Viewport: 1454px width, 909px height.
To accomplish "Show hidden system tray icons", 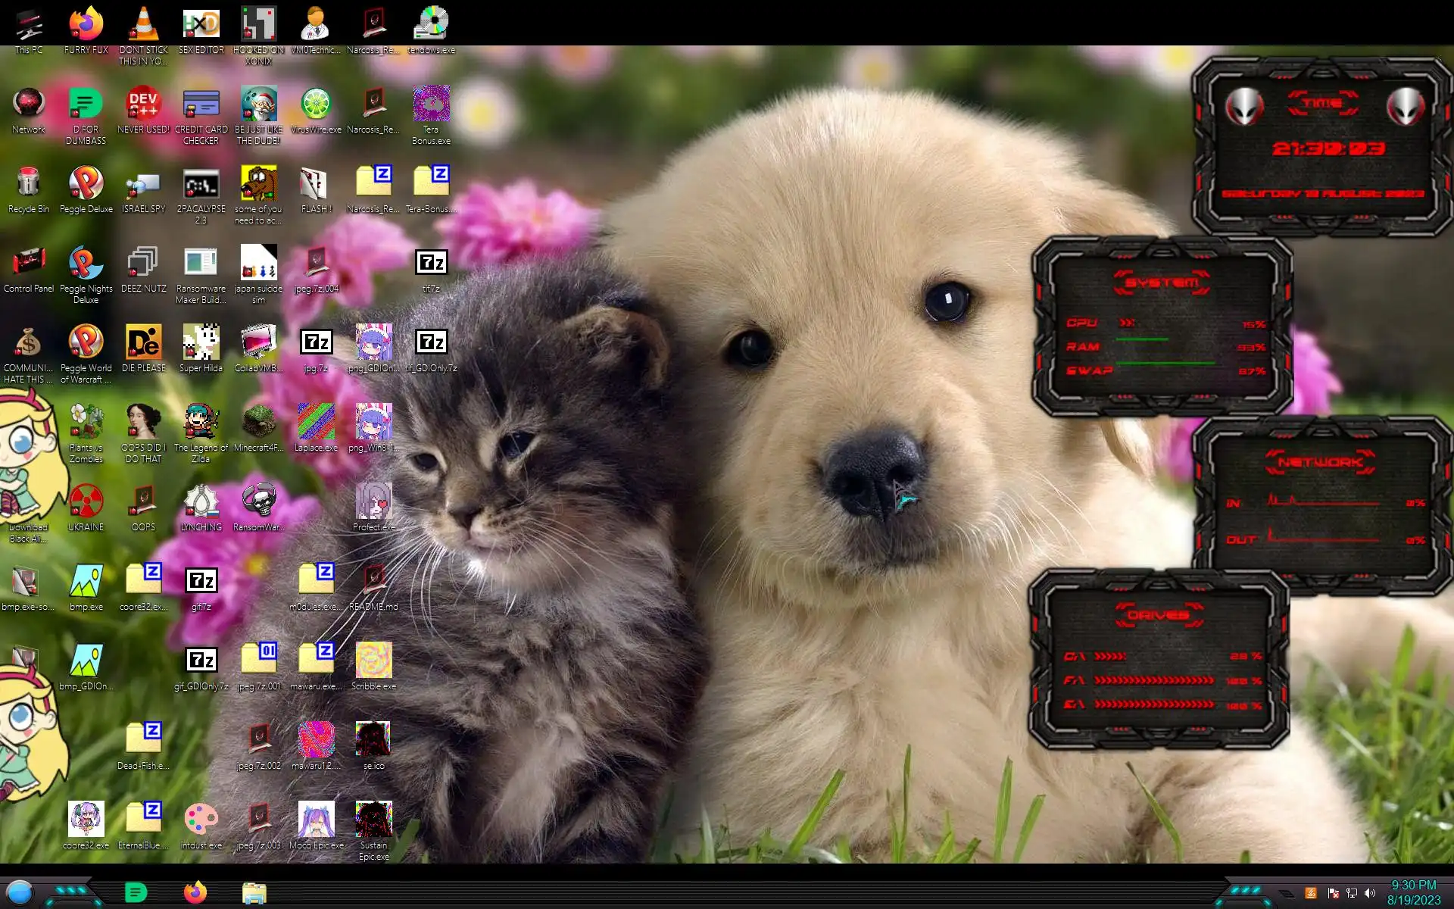I will [1287, 894].
